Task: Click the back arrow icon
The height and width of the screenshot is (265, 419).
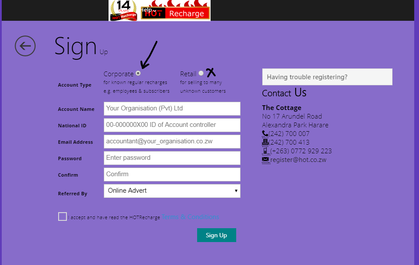Action: [25, 46]
